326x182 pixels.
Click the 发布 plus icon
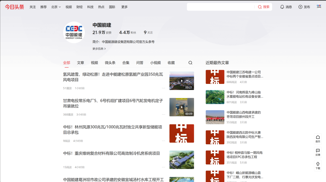300,7
